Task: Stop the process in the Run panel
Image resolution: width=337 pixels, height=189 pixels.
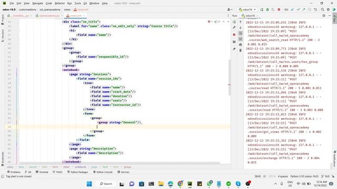Action: point(234,35)
